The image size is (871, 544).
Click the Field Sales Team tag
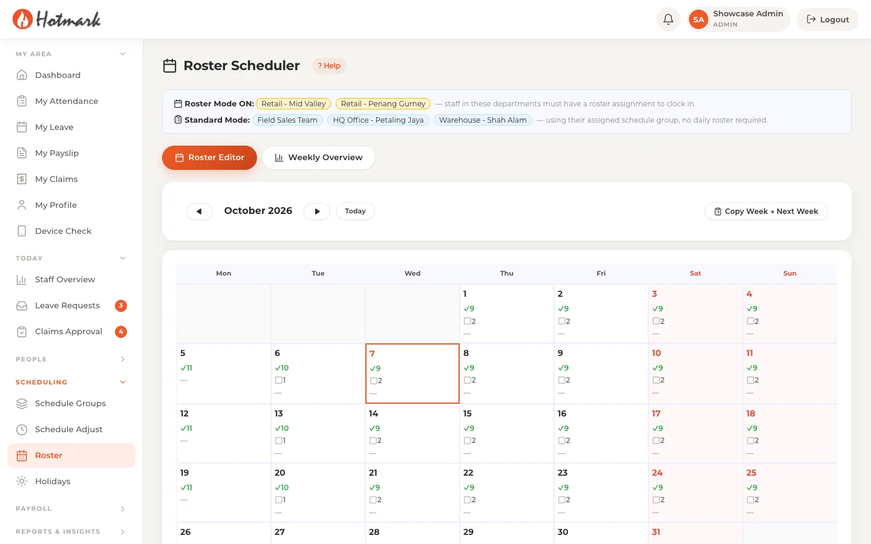click(x=287, y=120)
